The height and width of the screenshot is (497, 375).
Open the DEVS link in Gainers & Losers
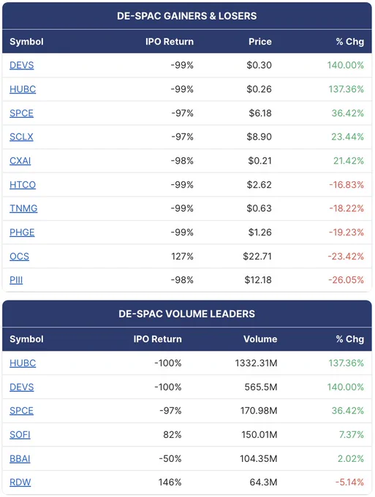pos(21,65)
